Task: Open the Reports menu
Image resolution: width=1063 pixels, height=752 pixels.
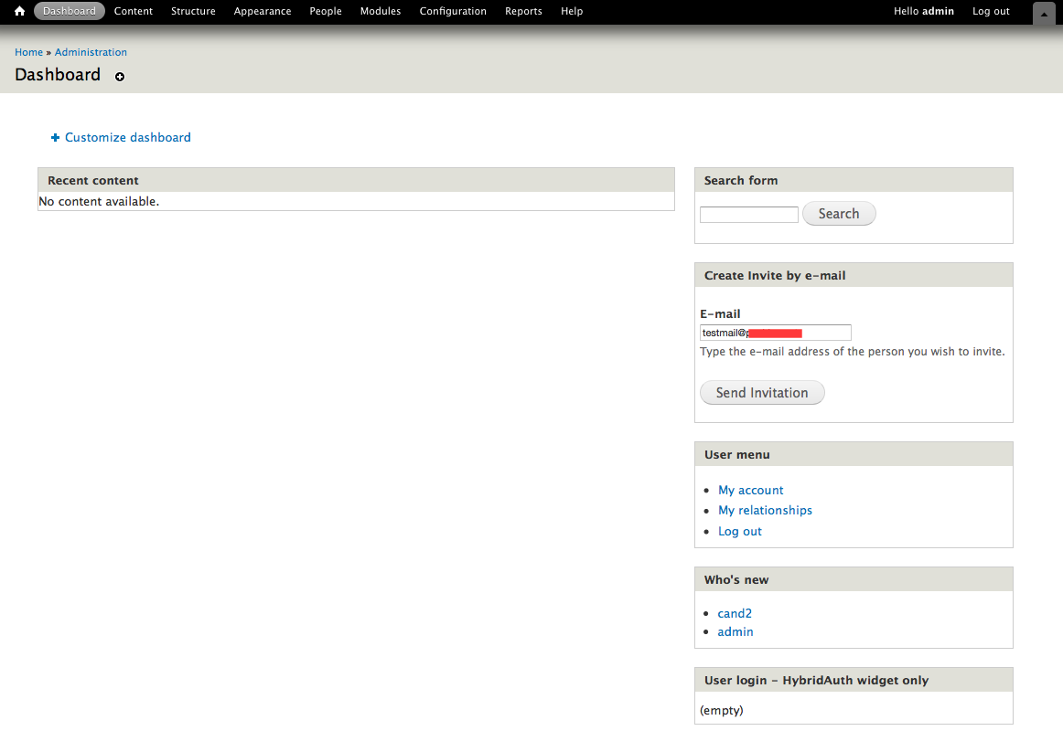Action: (x=523, y=11)
